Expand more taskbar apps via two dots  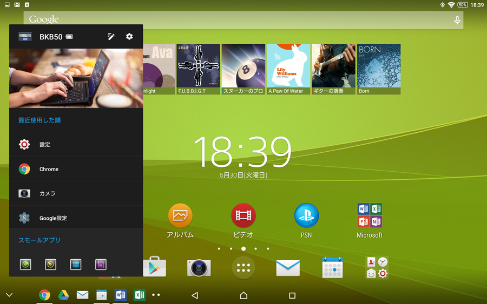click(156, 295)
